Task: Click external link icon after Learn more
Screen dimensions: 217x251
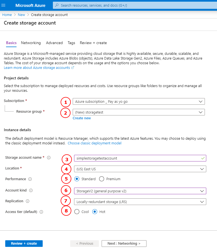Action: click(x=73, y=68)
